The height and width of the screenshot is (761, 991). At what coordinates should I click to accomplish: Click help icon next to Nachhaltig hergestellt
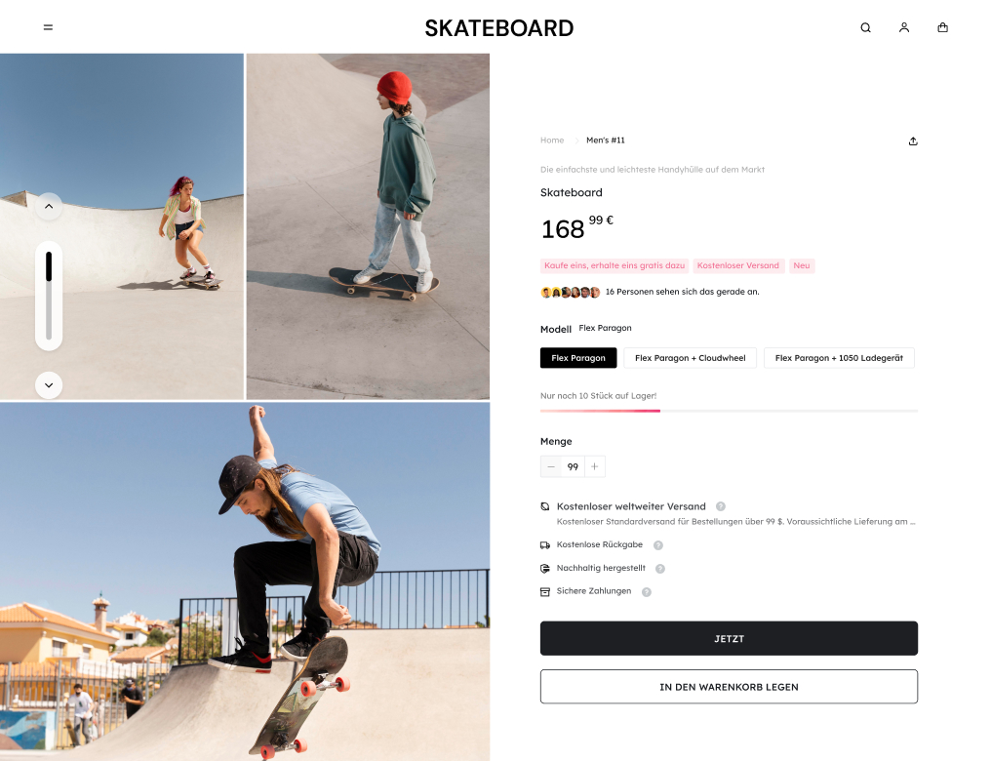660,569
